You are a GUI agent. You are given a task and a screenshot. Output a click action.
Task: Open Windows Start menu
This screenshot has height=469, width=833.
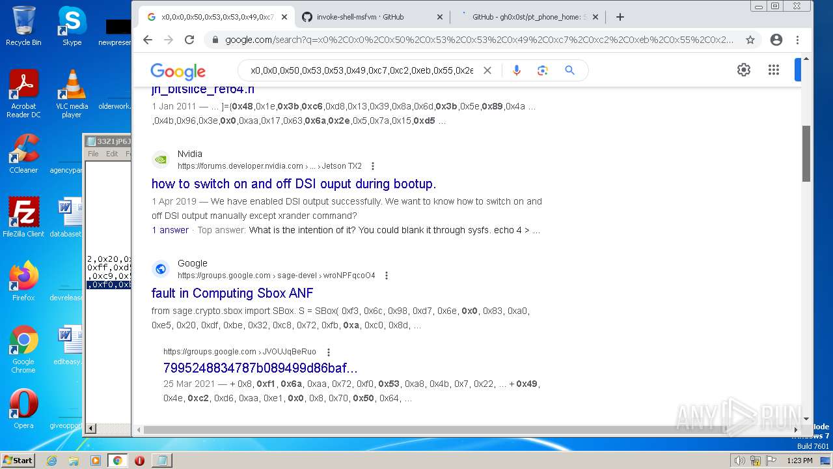(x=18, y=460)
